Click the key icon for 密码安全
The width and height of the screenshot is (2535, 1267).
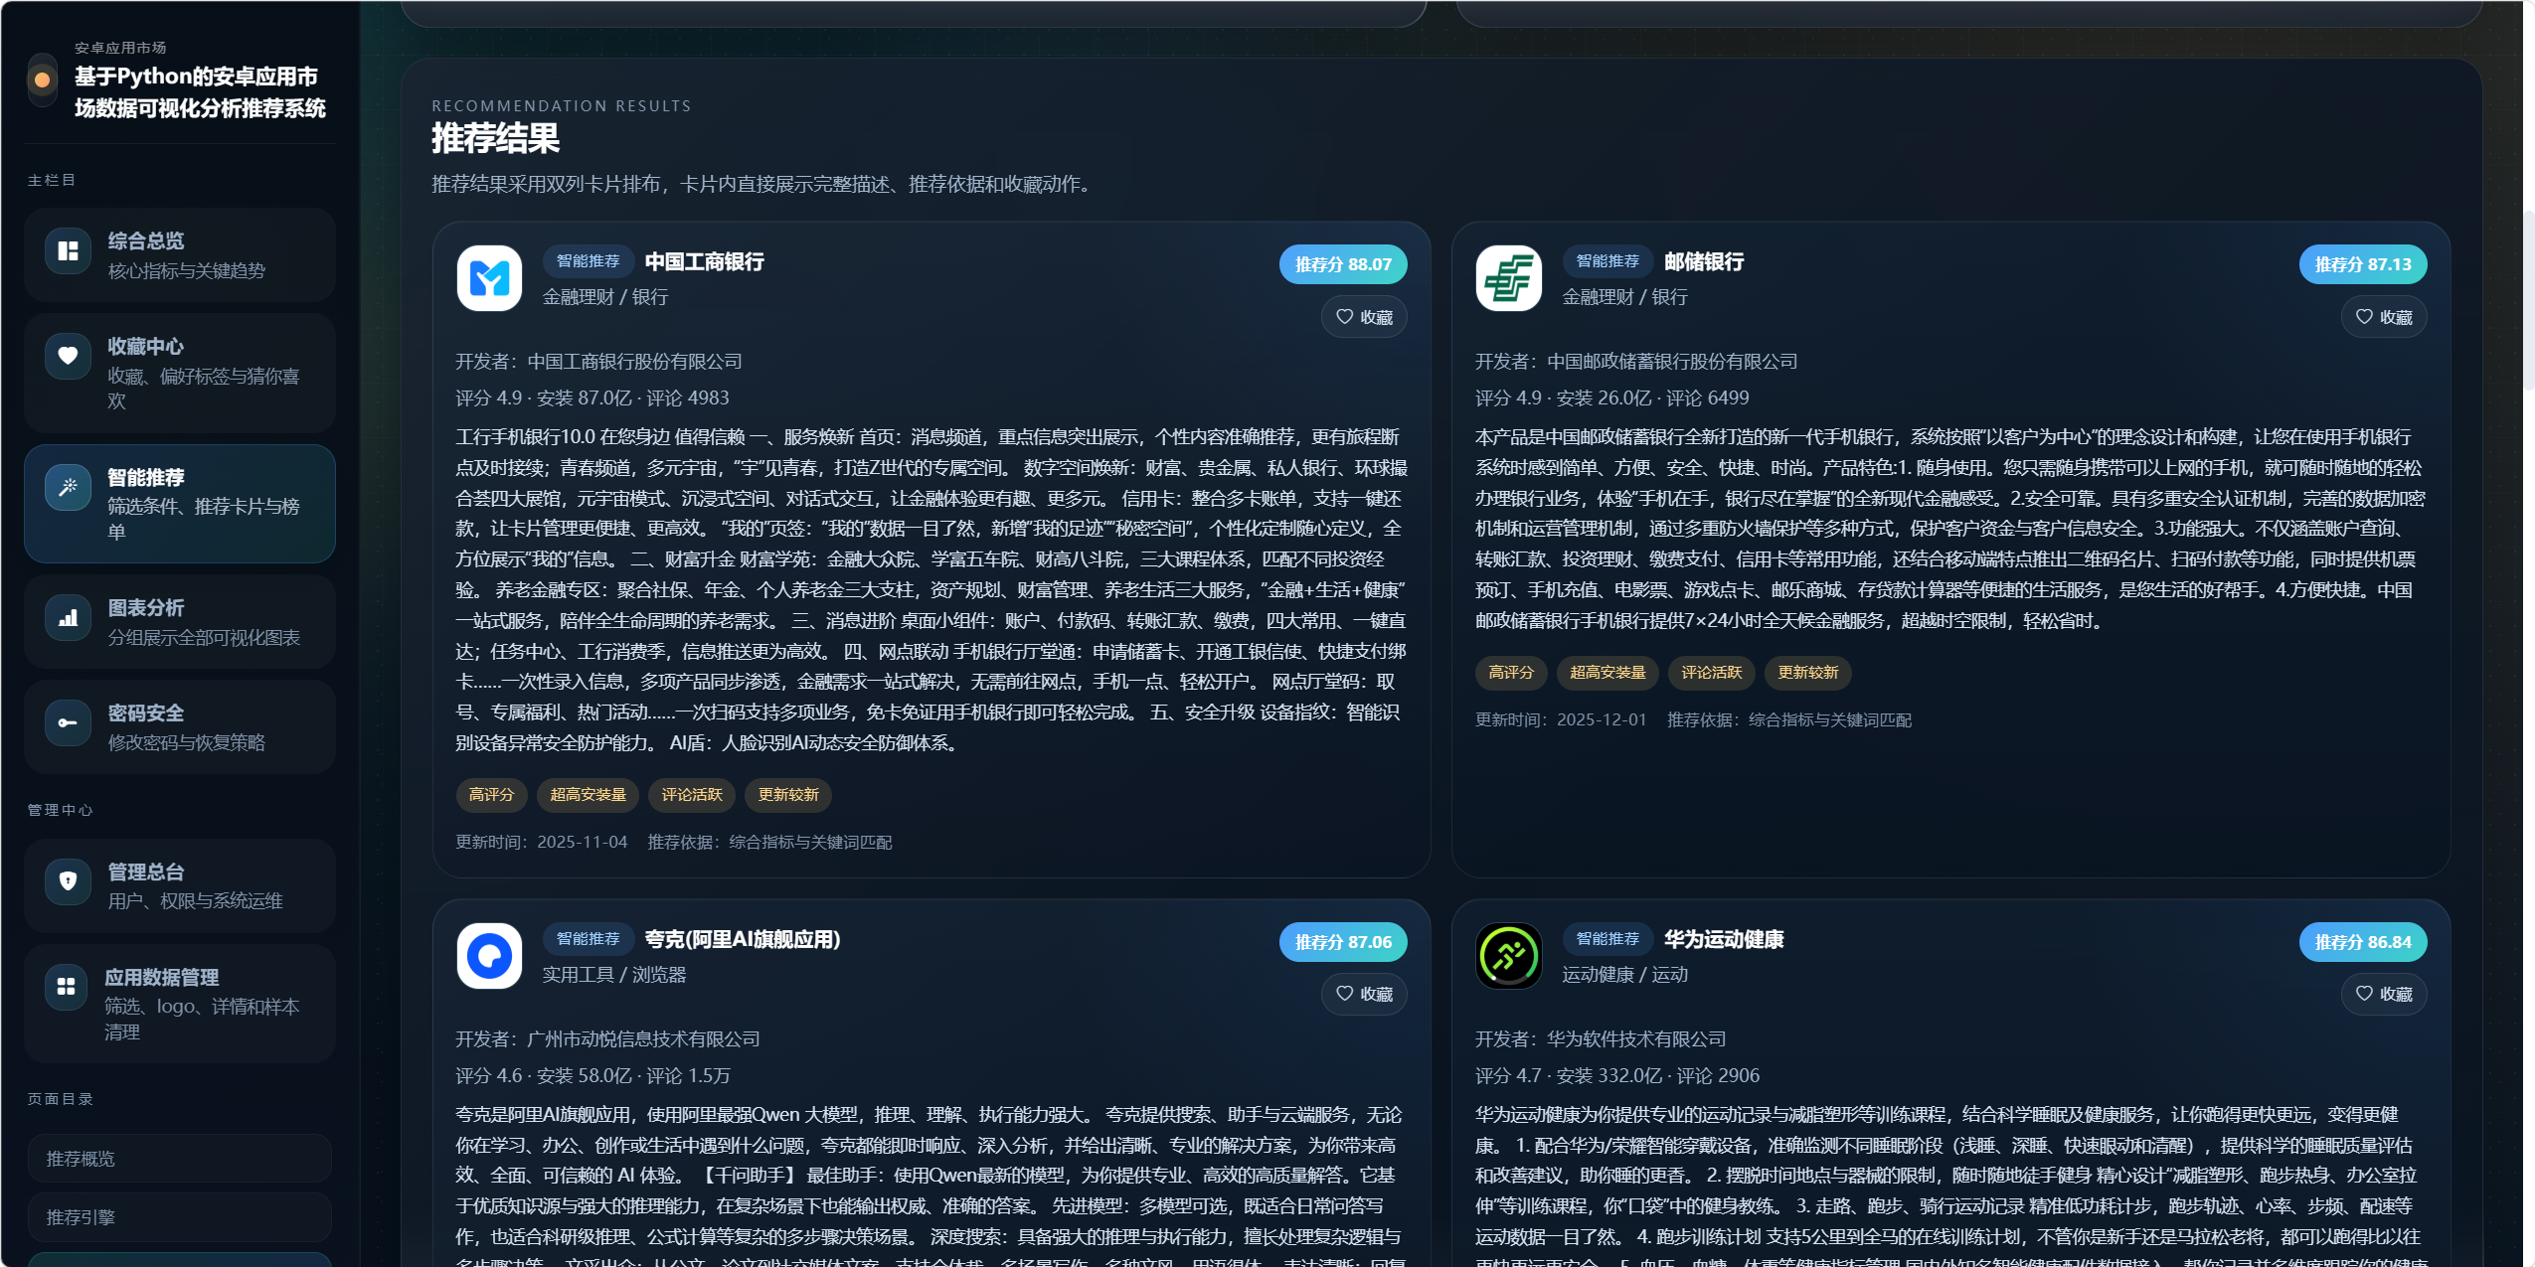[x=68, y=722]
